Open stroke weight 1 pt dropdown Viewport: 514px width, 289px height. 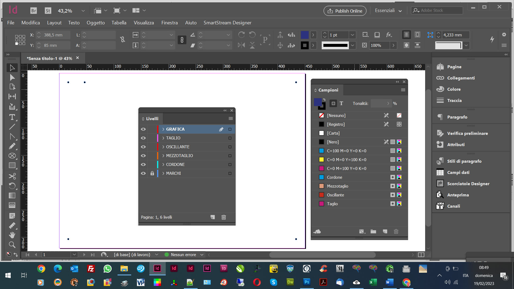point(352,35)
